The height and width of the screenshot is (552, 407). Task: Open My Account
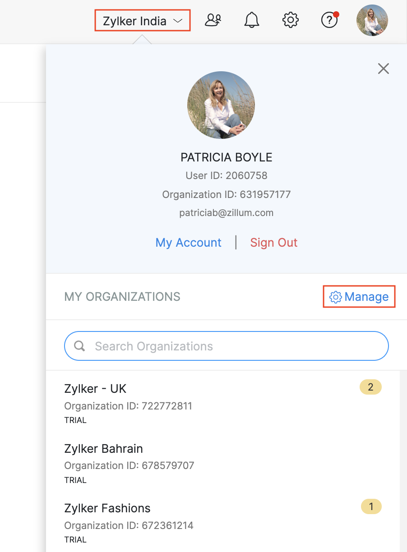pos(188,242)
